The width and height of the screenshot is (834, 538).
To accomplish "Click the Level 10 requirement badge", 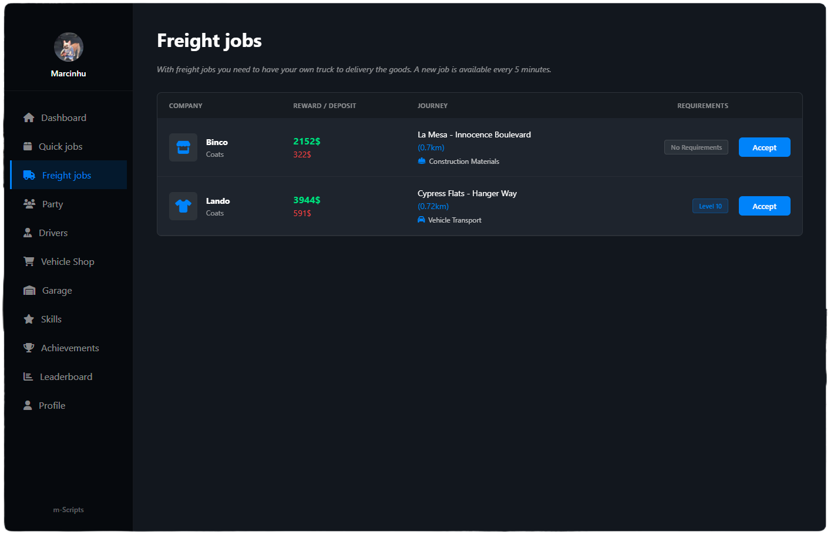I will click(x=710, y=206).
